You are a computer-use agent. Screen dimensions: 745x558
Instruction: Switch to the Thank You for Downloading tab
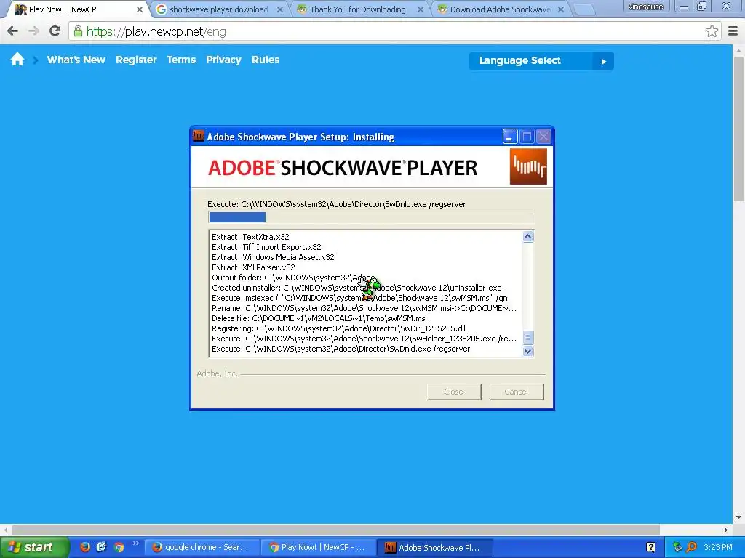click(359, 9)
